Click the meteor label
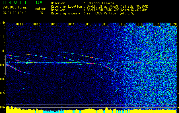Viewport: 179px width, 113px height. (40, 9)
